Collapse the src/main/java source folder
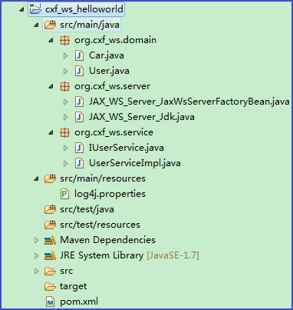Viewport: 293px width, 310px height. click(37, 25)
